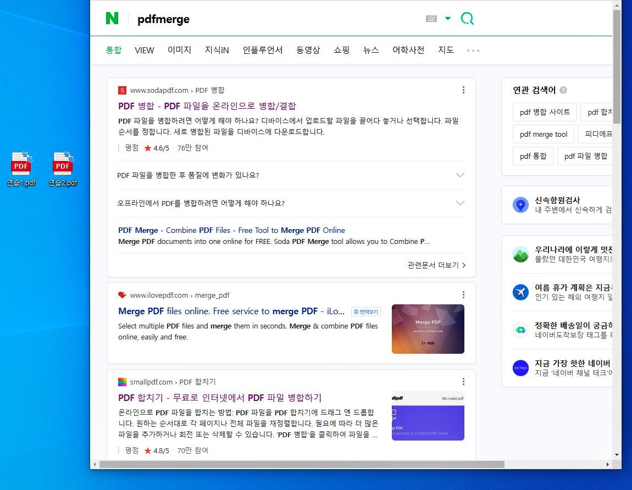Open the 인플루언서 tab
632x490 pixels.
click(x=262, y=50)
